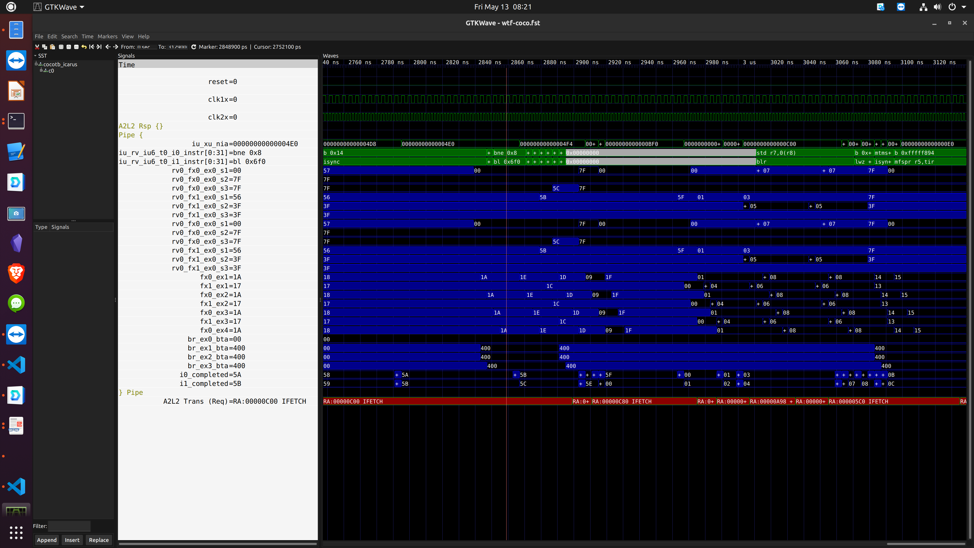The image size is (974, 548).
Task: Jump to start with Zoom-to-Start icon
Action: [92, 47]
